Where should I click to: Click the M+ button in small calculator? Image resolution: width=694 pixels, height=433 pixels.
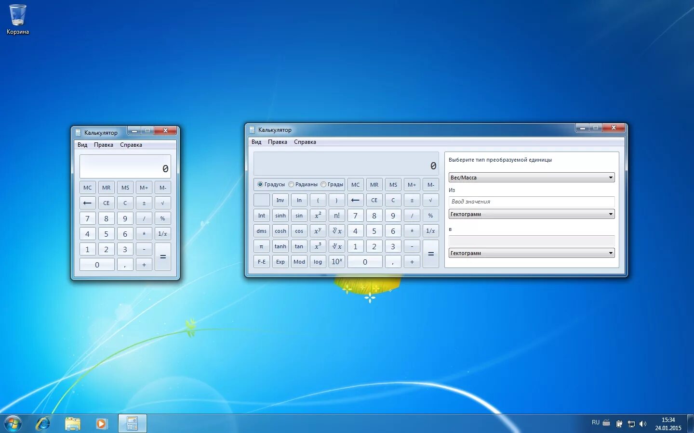pos(144,188)
